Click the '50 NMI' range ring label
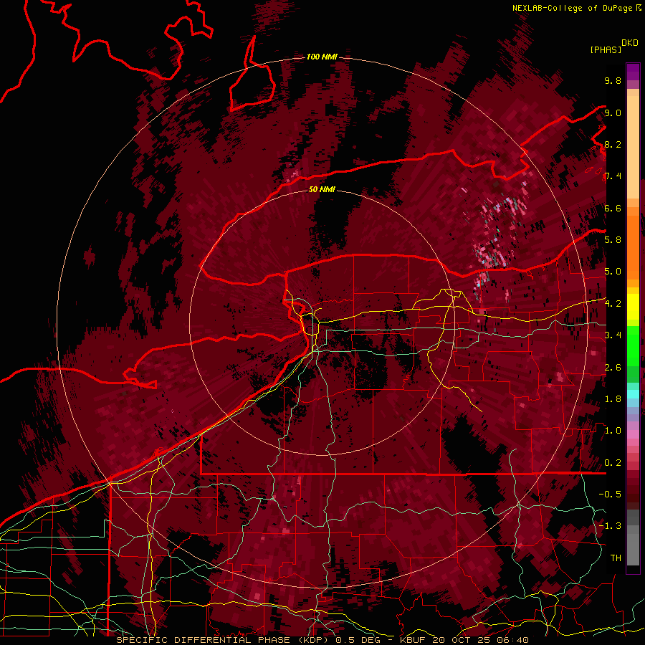 tap(322, 189)
